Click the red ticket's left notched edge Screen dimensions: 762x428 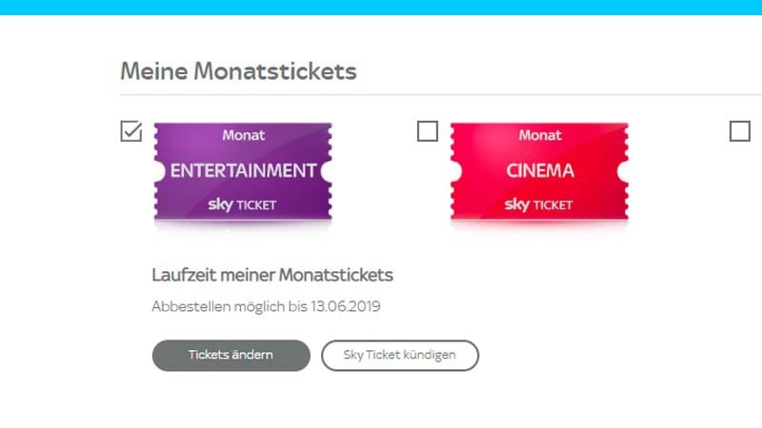[x=456, y=171]
